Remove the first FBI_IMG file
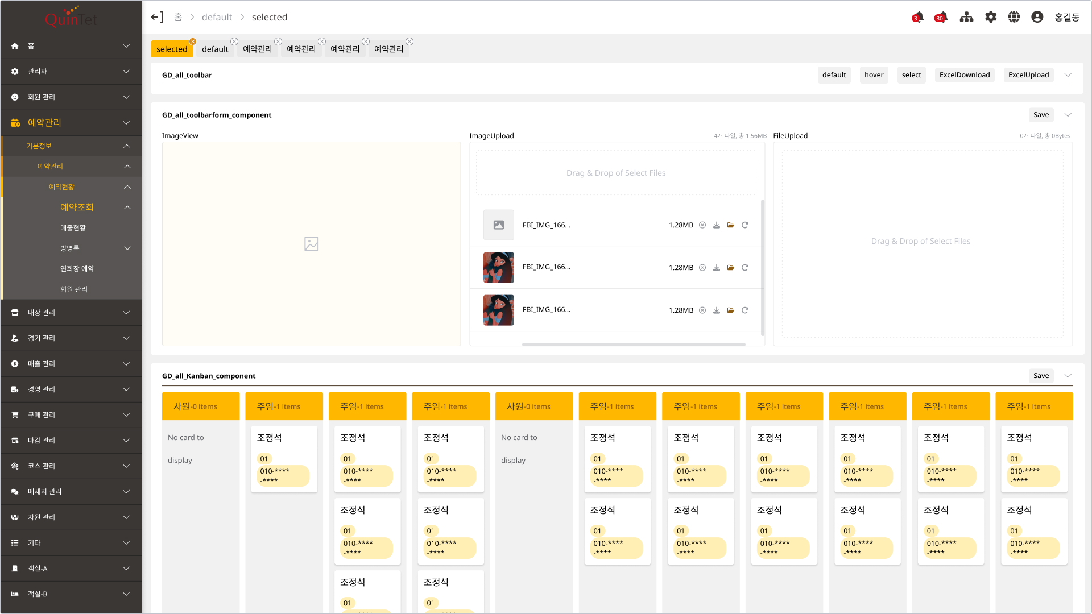This screenshot has height=614, width=1092. tap(702, 225)
